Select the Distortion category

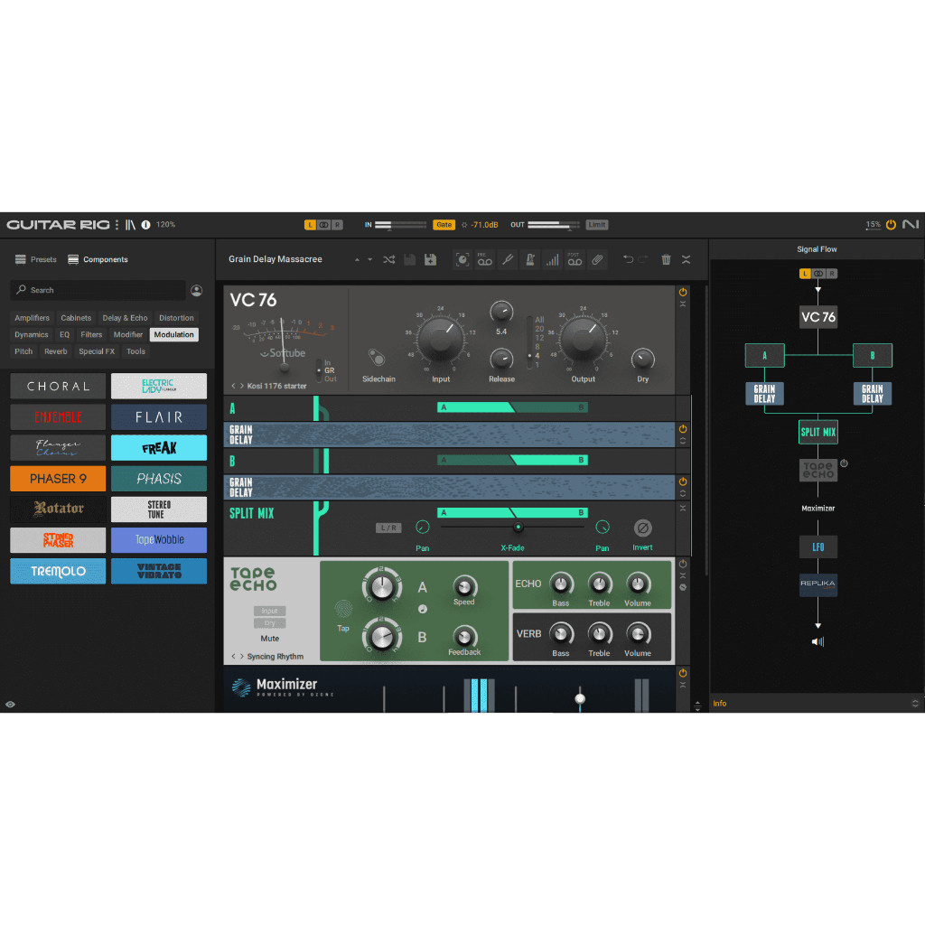pos(176,318)
